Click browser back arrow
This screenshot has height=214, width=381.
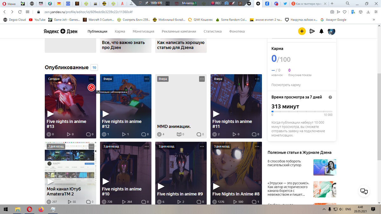coord(4,12)
